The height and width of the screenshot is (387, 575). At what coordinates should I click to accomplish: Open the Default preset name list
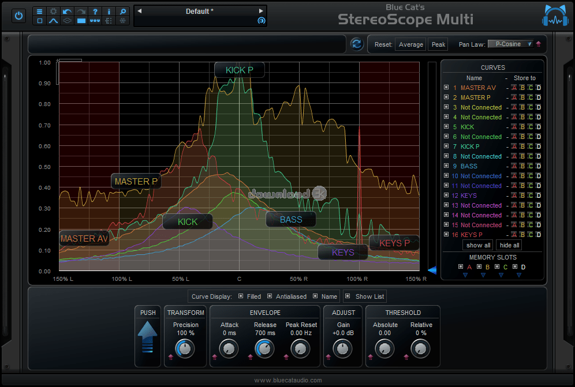point(200,12)
